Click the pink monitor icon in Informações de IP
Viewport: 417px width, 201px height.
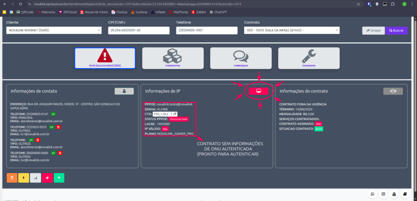pos(258,91)
